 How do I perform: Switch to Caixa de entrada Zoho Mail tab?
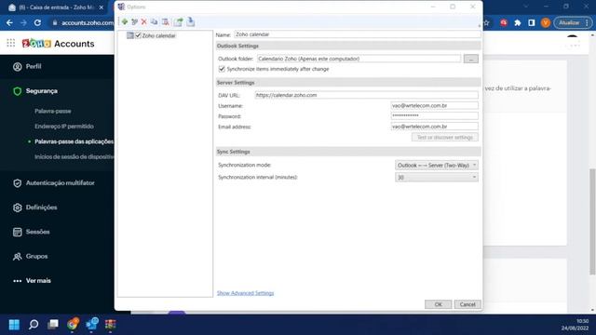click(x=56, y=7)
